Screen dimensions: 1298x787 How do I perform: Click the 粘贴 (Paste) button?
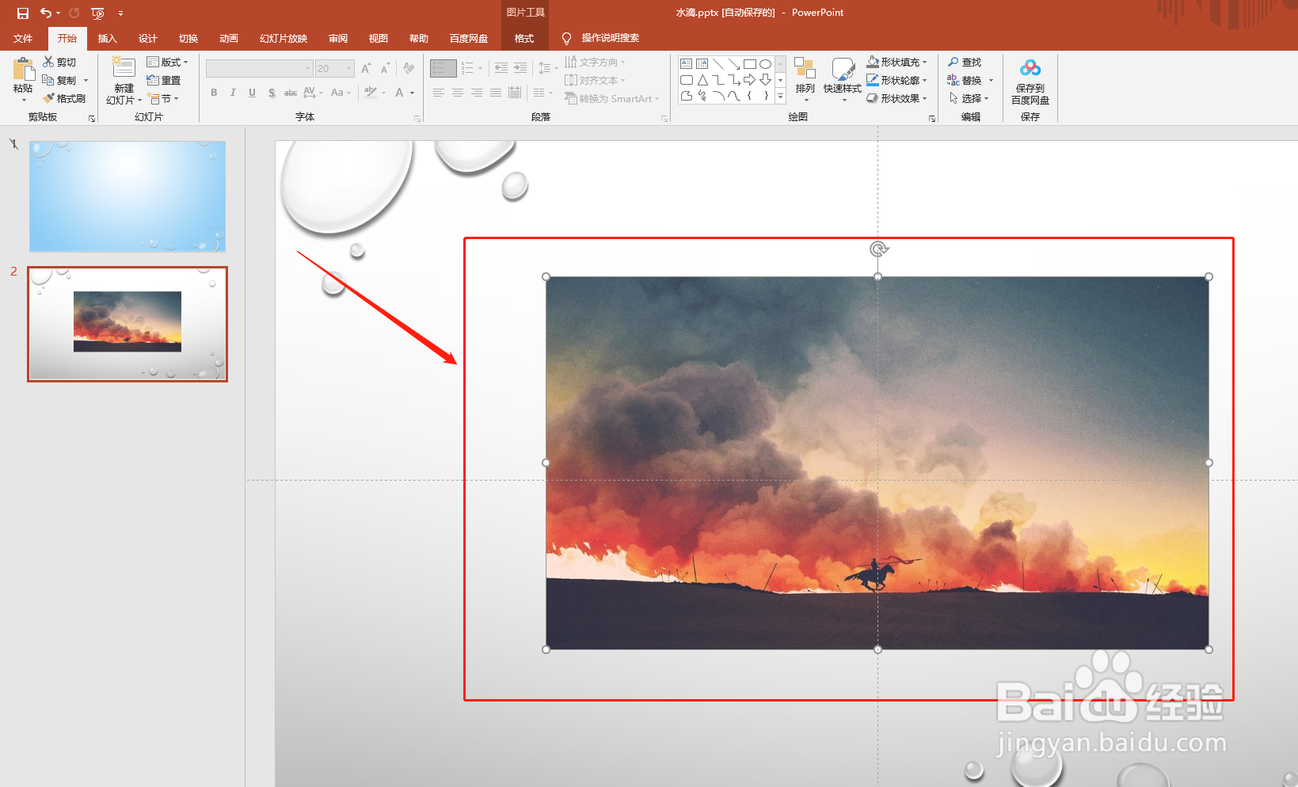(23, 81)
